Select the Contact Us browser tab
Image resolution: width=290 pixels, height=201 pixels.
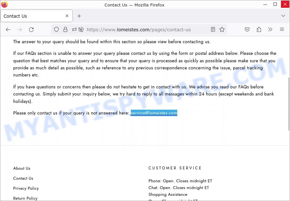pos(36,16)
